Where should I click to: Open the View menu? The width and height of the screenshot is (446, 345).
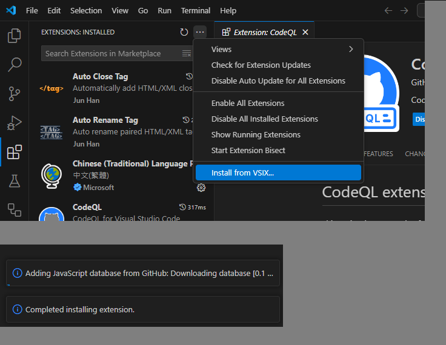pyautogui.click(x=120, y=11)
